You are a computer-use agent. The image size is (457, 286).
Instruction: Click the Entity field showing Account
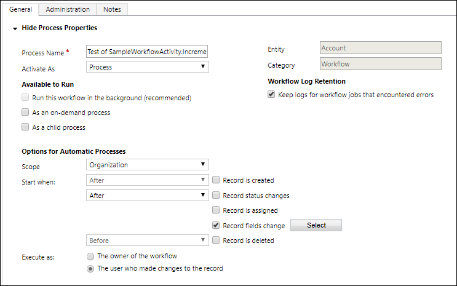click(x=381, y=49)
